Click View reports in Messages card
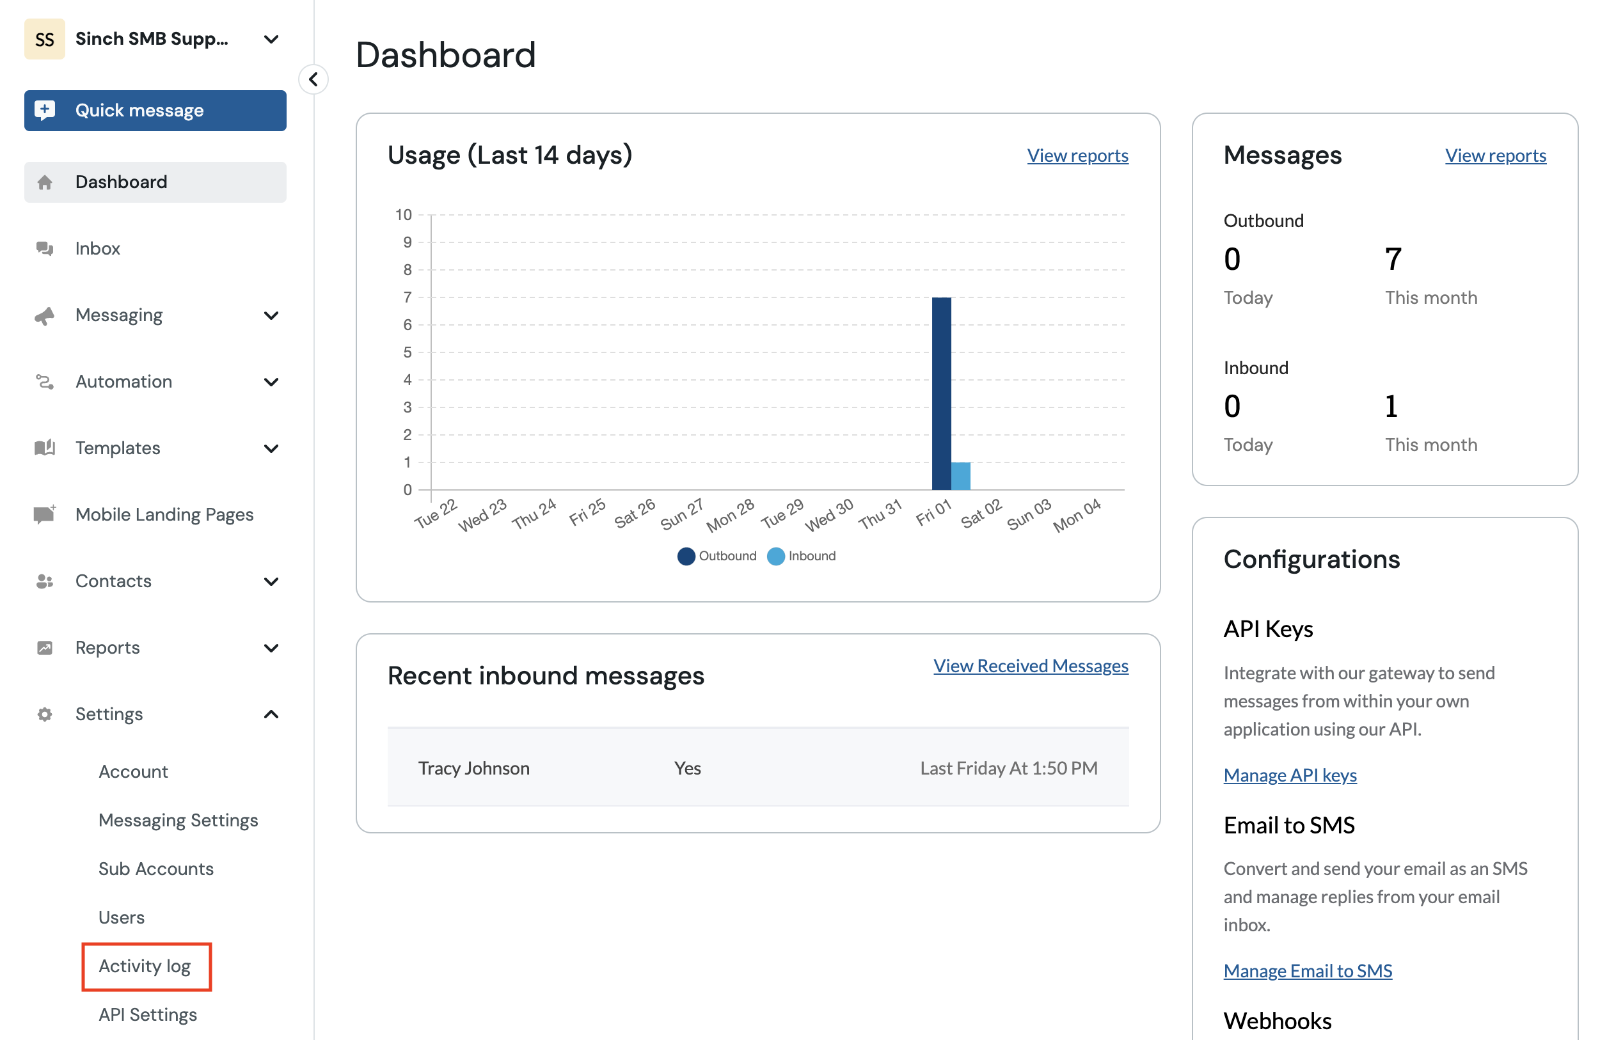Image resolution: width=1616 pixels, height=1040 pixels. pyautogui.click(x=1495, y=155)
